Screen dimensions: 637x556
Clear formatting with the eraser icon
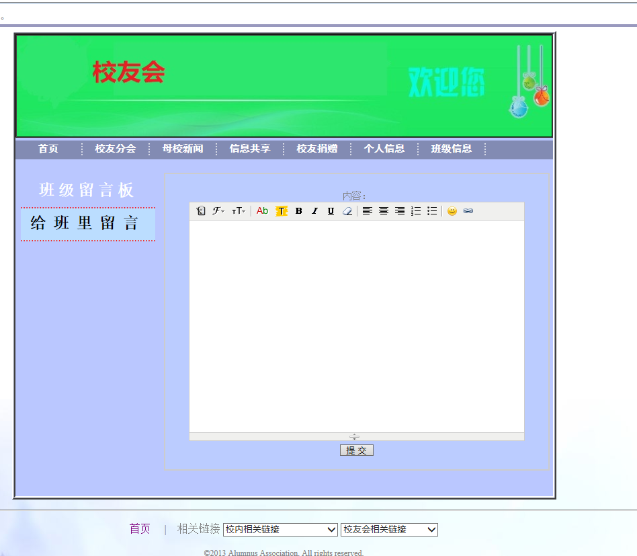347,210
